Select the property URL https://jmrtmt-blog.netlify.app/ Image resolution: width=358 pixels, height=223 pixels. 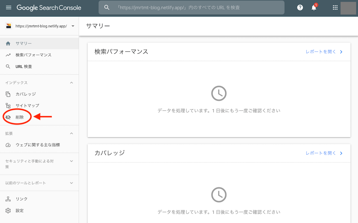click(41, 26)
